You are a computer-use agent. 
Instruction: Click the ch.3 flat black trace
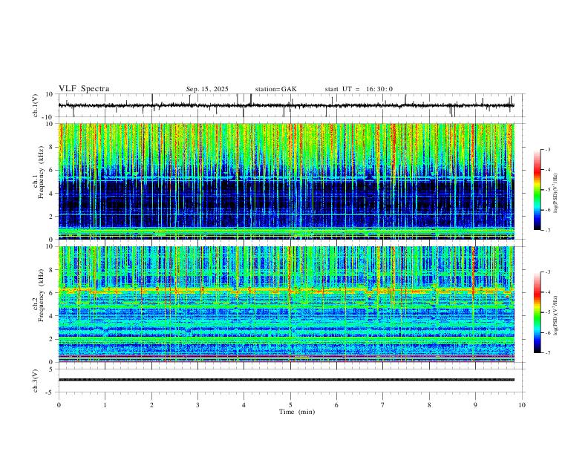click(x=287, y=380)
